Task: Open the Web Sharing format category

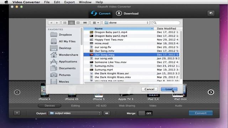Action: coord(127,106)
